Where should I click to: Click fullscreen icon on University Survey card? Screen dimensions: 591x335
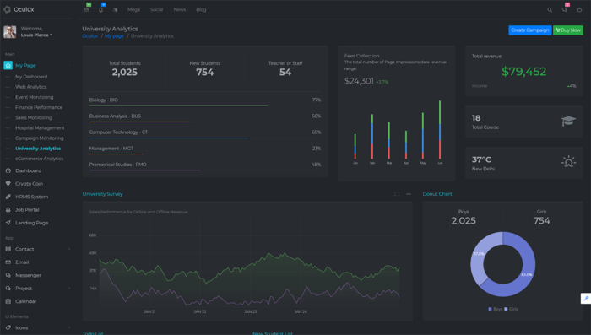tap(397, 194)
